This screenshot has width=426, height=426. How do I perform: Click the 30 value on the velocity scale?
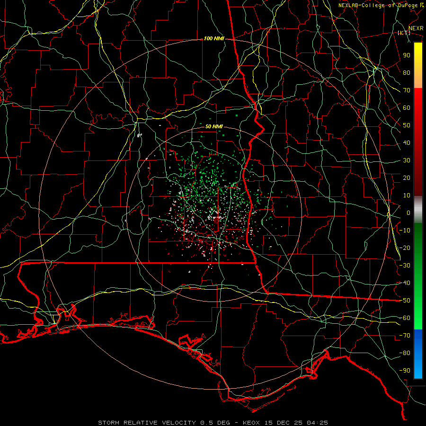(407, 160)
